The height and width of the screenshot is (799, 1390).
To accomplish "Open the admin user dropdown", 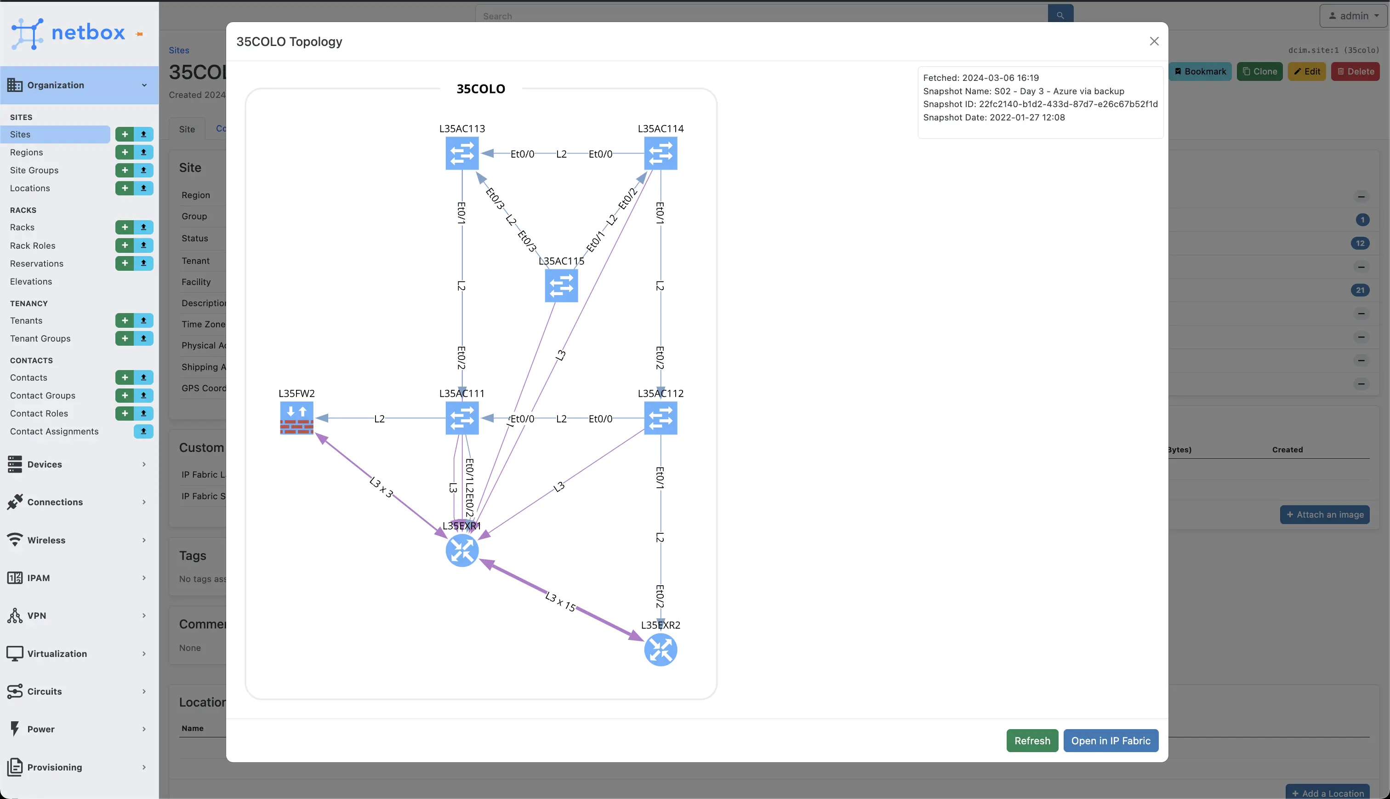I will tap(1353, 16).
